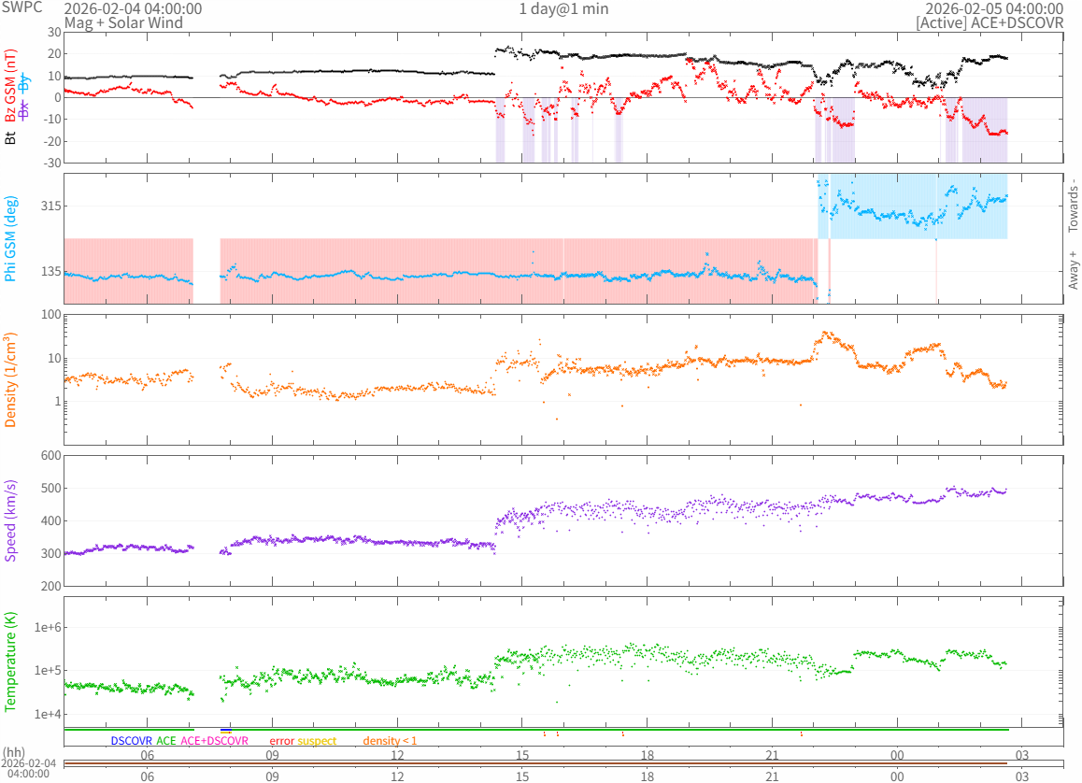Click the Speed (km/s) axis label
The image size is (1082, 783).
click(x=10, y=520)
